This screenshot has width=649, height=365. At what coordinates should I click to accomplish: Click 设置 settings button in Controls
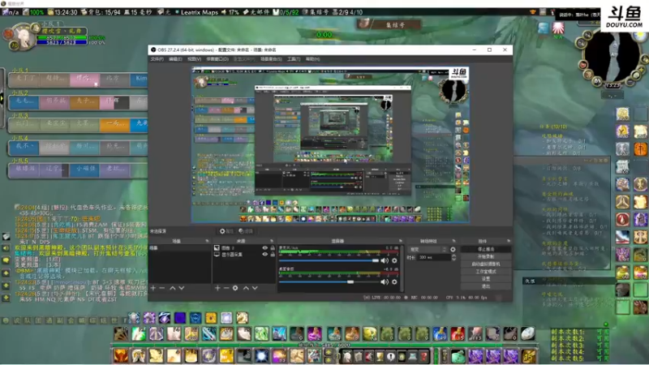pos(485,279)
